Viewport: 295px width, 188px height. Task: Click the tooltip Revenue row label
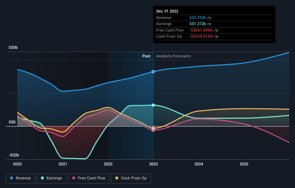pyautogui.click(x=164, y=18)
